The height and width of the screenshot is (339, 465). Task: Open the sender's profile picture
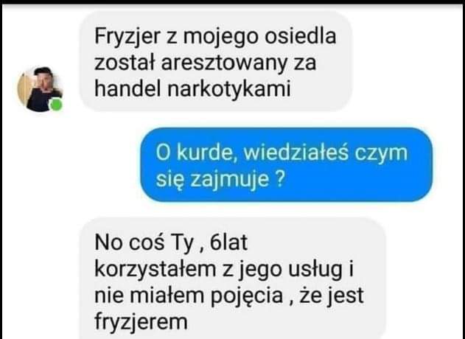pyautogui.click(x=40, y=89)
